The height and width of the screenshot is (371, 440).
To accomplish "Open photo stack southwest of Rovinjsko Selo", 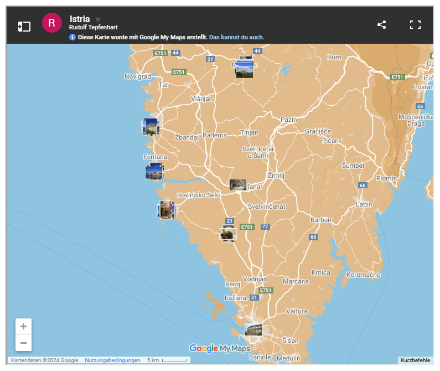I will coord(167,210).
